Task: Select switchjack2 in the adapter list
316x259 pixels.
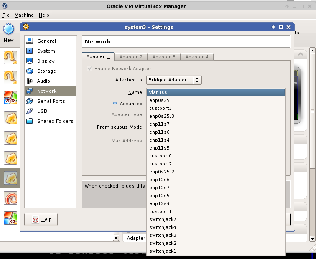Action: click(216, 243)
